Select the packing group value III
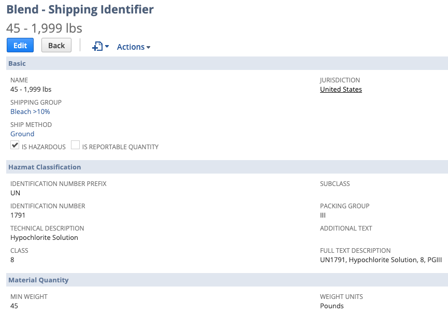This screenshot has width=448, height=315. click(x=323, y=215)
